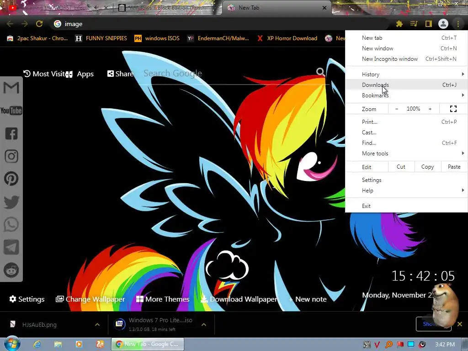Open Twitter from the left sidebar
The height and width of the screenshot is (351, 468).
(x=11, y=202)
